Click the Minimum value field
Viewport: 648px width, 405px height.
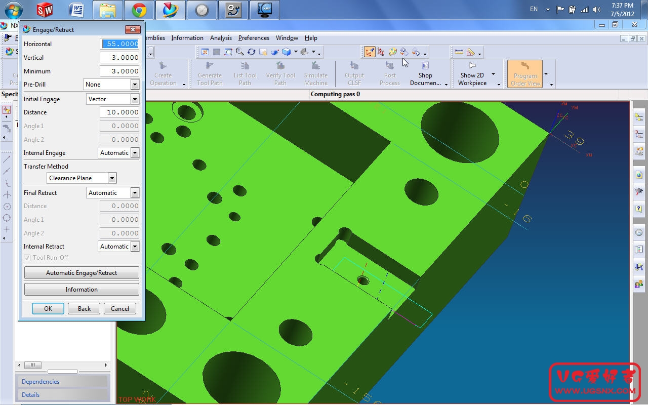[119, 71]
